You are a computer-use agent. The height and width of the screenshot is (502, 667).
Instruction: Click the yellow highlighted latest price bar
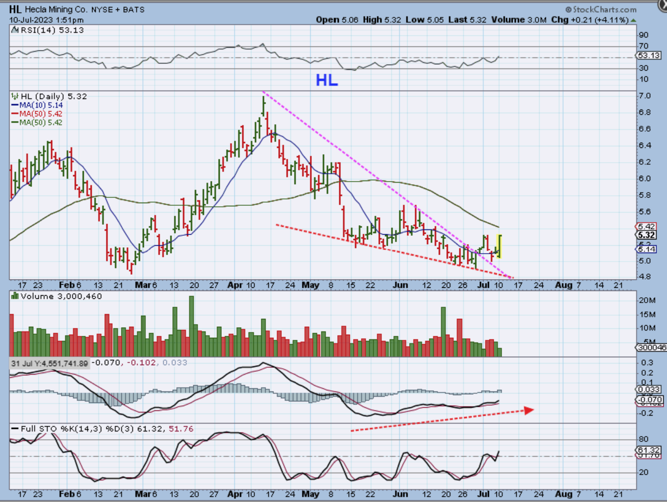499,246
